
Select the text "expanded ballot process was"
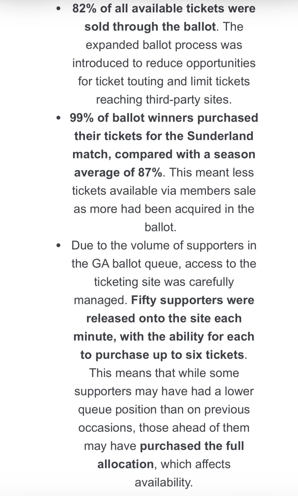tap(164, 45)
